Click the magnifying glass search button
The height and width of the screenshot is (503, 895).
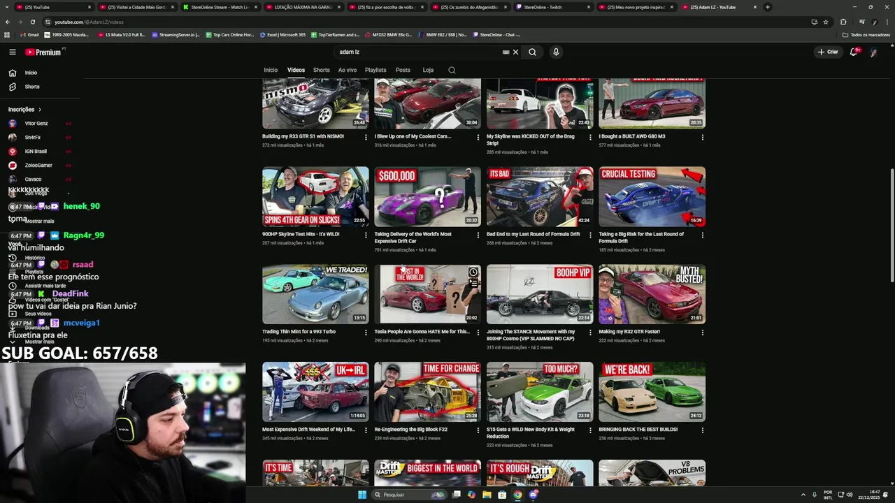point(532,52)
